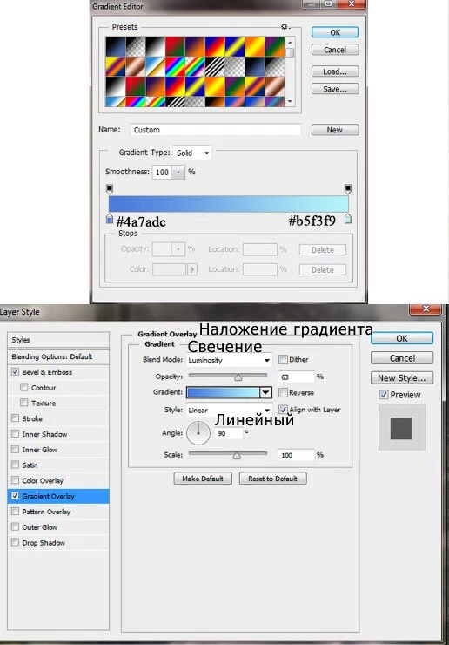Open the Blend Mode dropdown
This screenshot has height=645, width=449.
pyautogui.click(x=229, y=360)
